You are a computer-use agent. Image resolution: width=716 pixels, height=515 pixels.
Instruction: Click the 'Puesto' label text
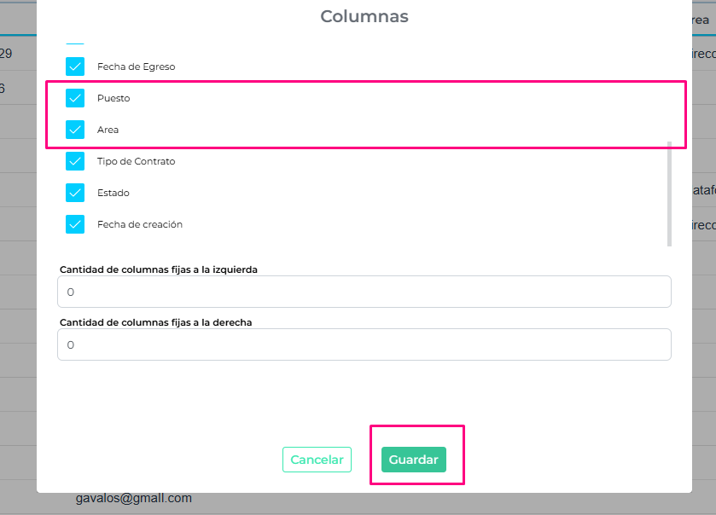(x=114, y=99)
